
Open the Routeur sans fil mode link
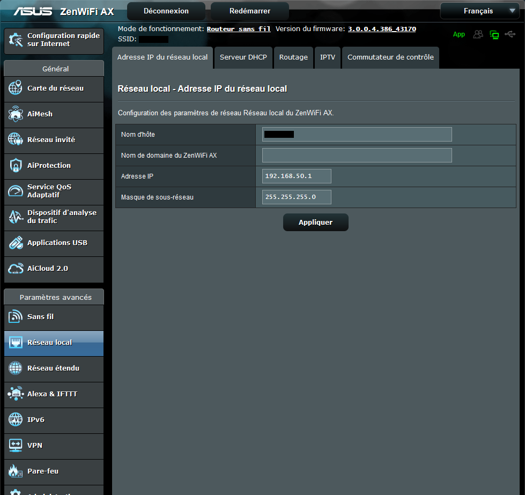point(239,29)
